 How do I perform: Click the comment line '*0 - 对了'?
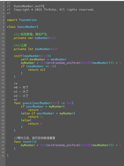21,87
